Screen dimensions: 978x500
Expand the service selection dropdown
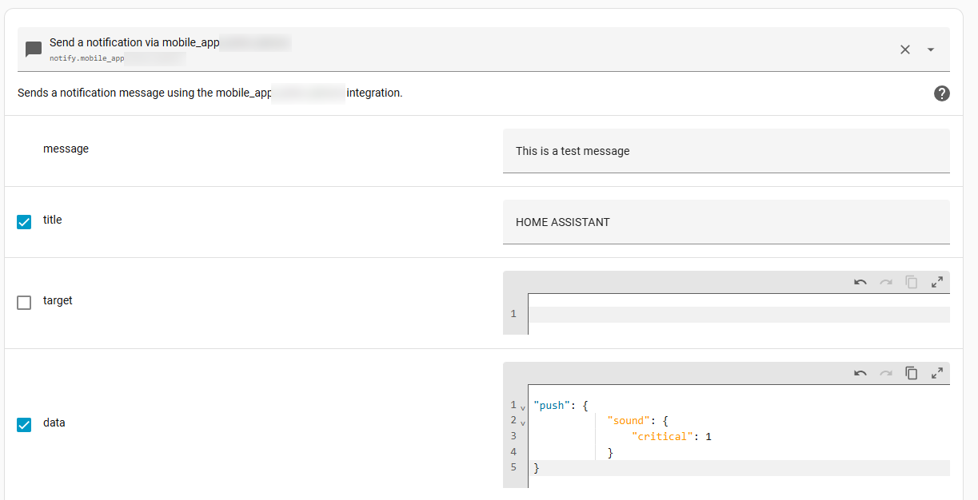[x=931, y=50]
